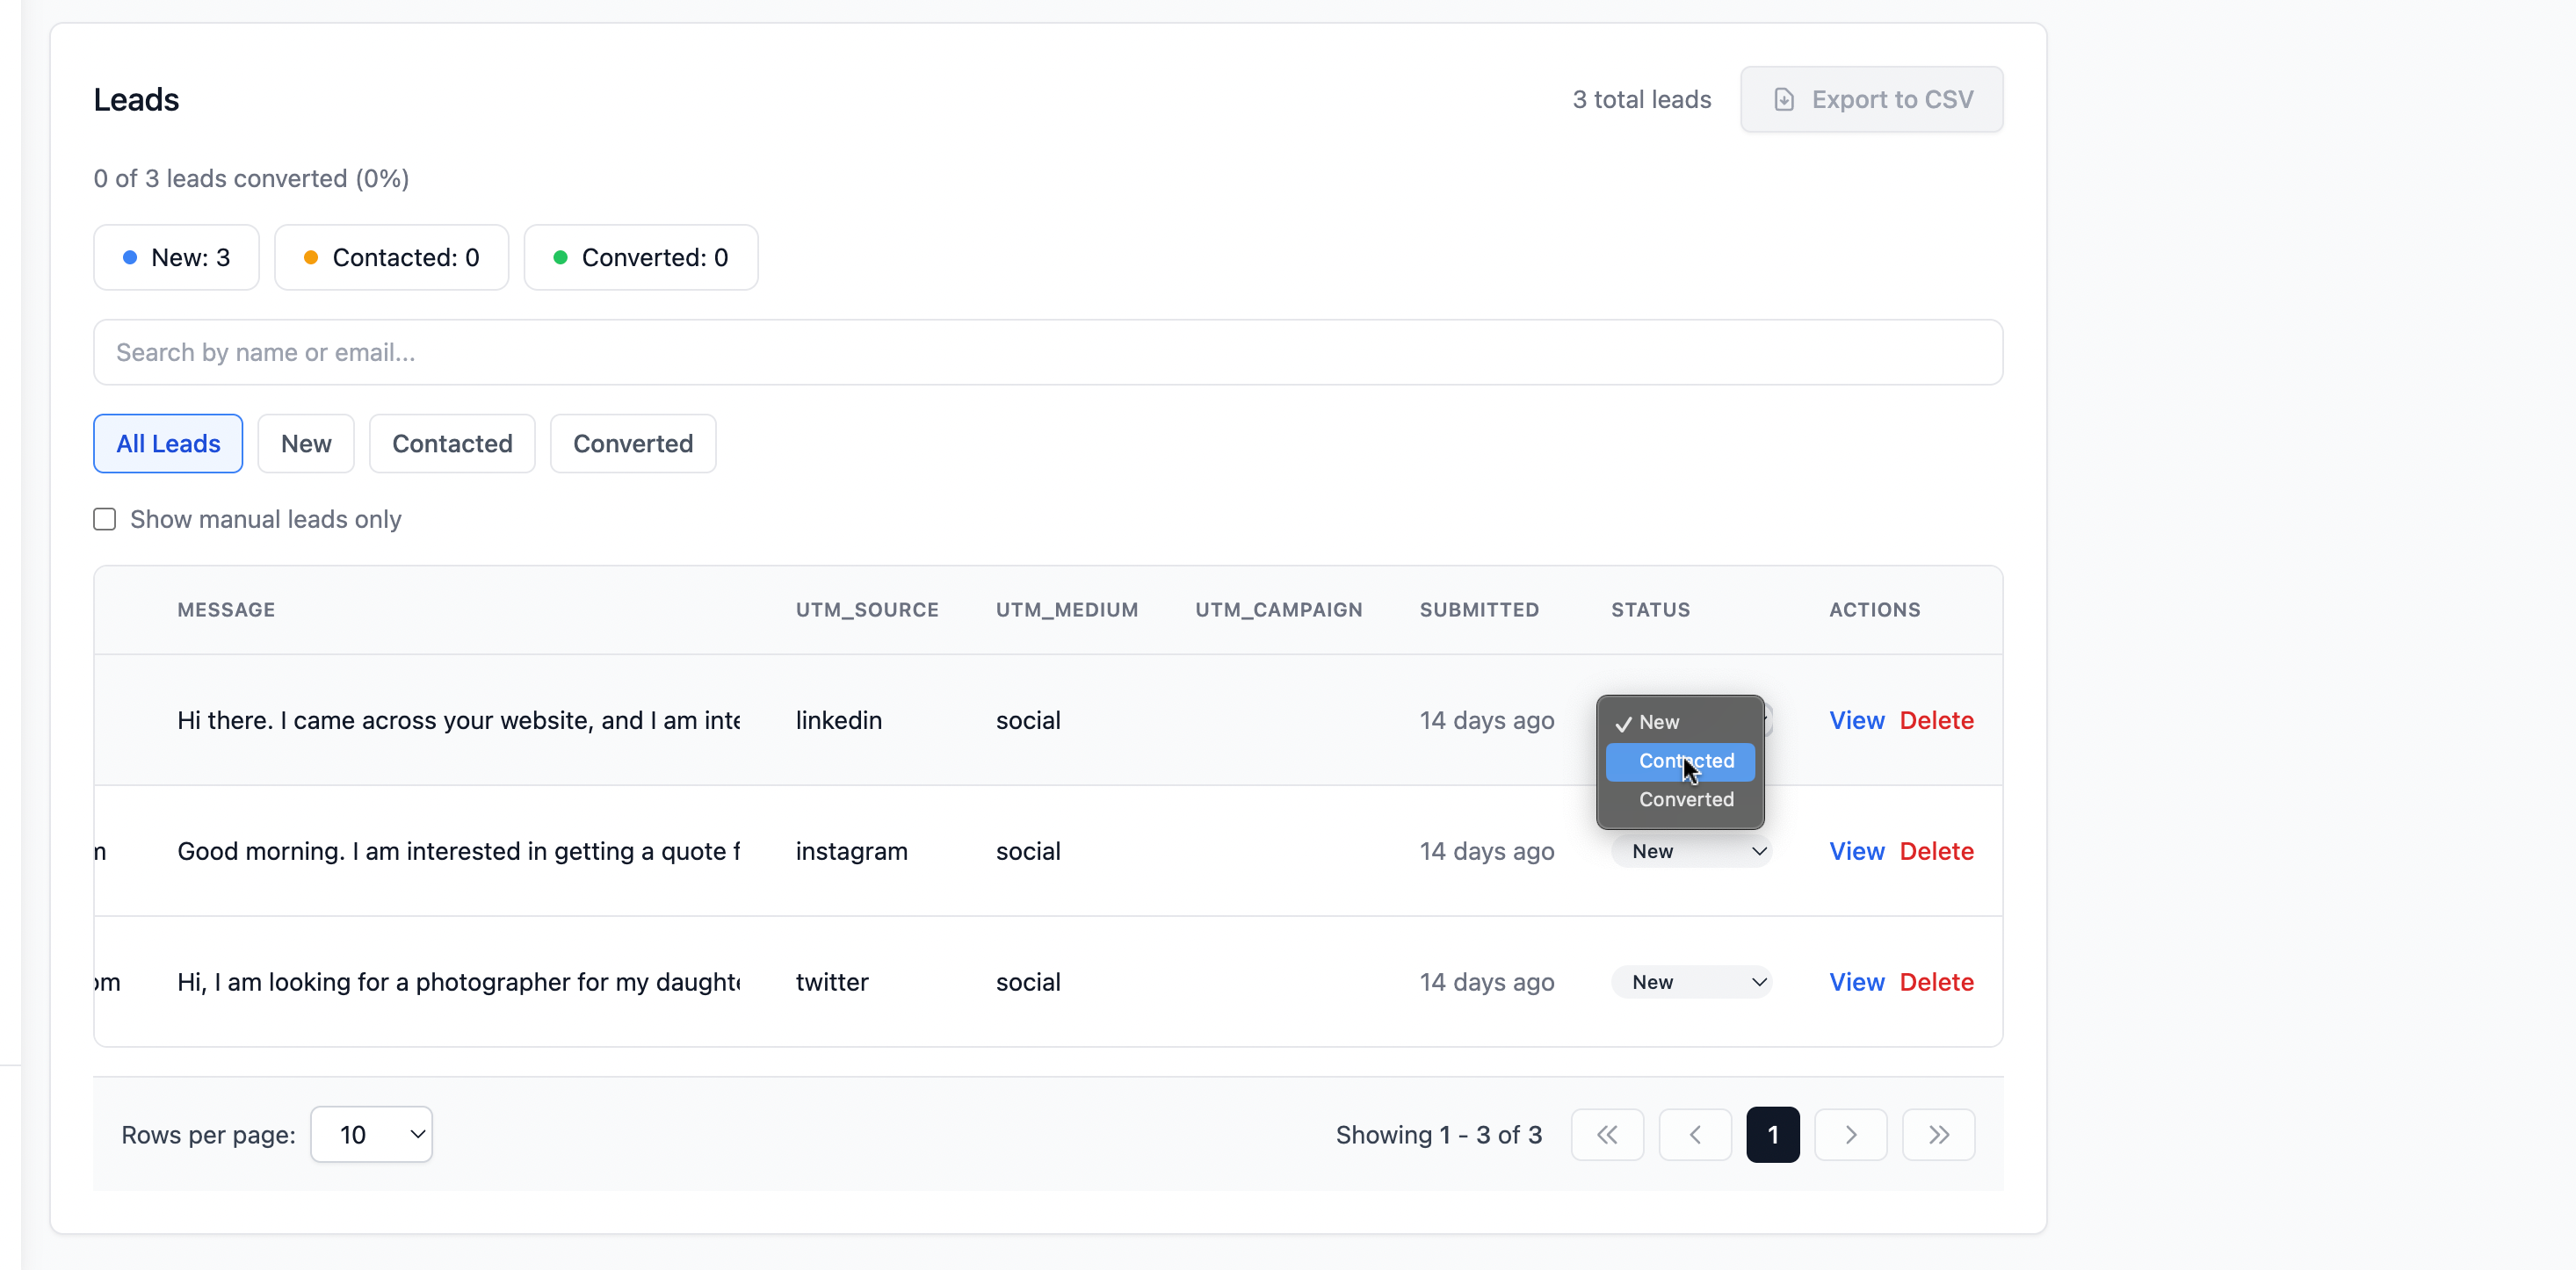Screen dimensions: 2576x1270
Task: Go to the next page arrow
Action: coord(1851,1134)
